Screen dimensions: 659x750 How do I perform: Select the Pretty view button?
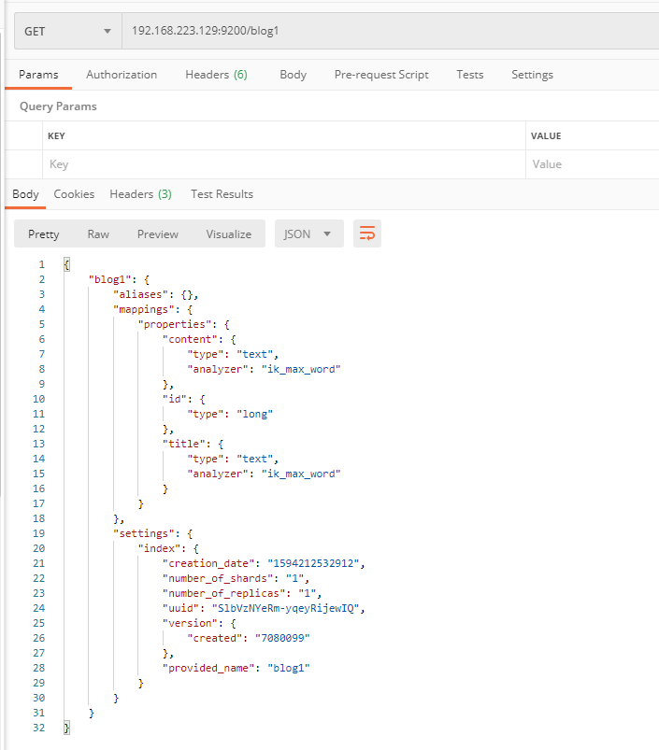[x=44, y=233]
